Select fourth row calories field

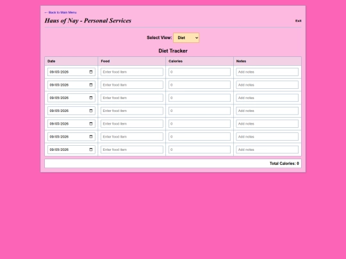(199, 111)
